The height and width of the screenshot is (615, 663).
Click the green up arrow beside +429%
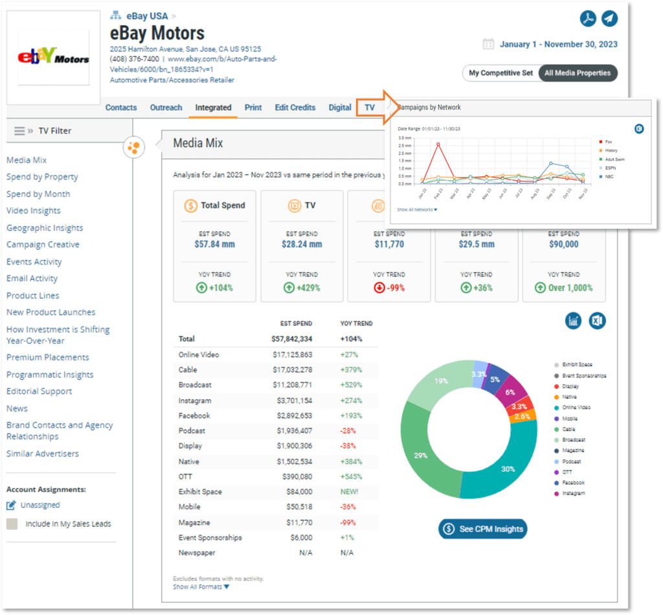click(289, 288)
